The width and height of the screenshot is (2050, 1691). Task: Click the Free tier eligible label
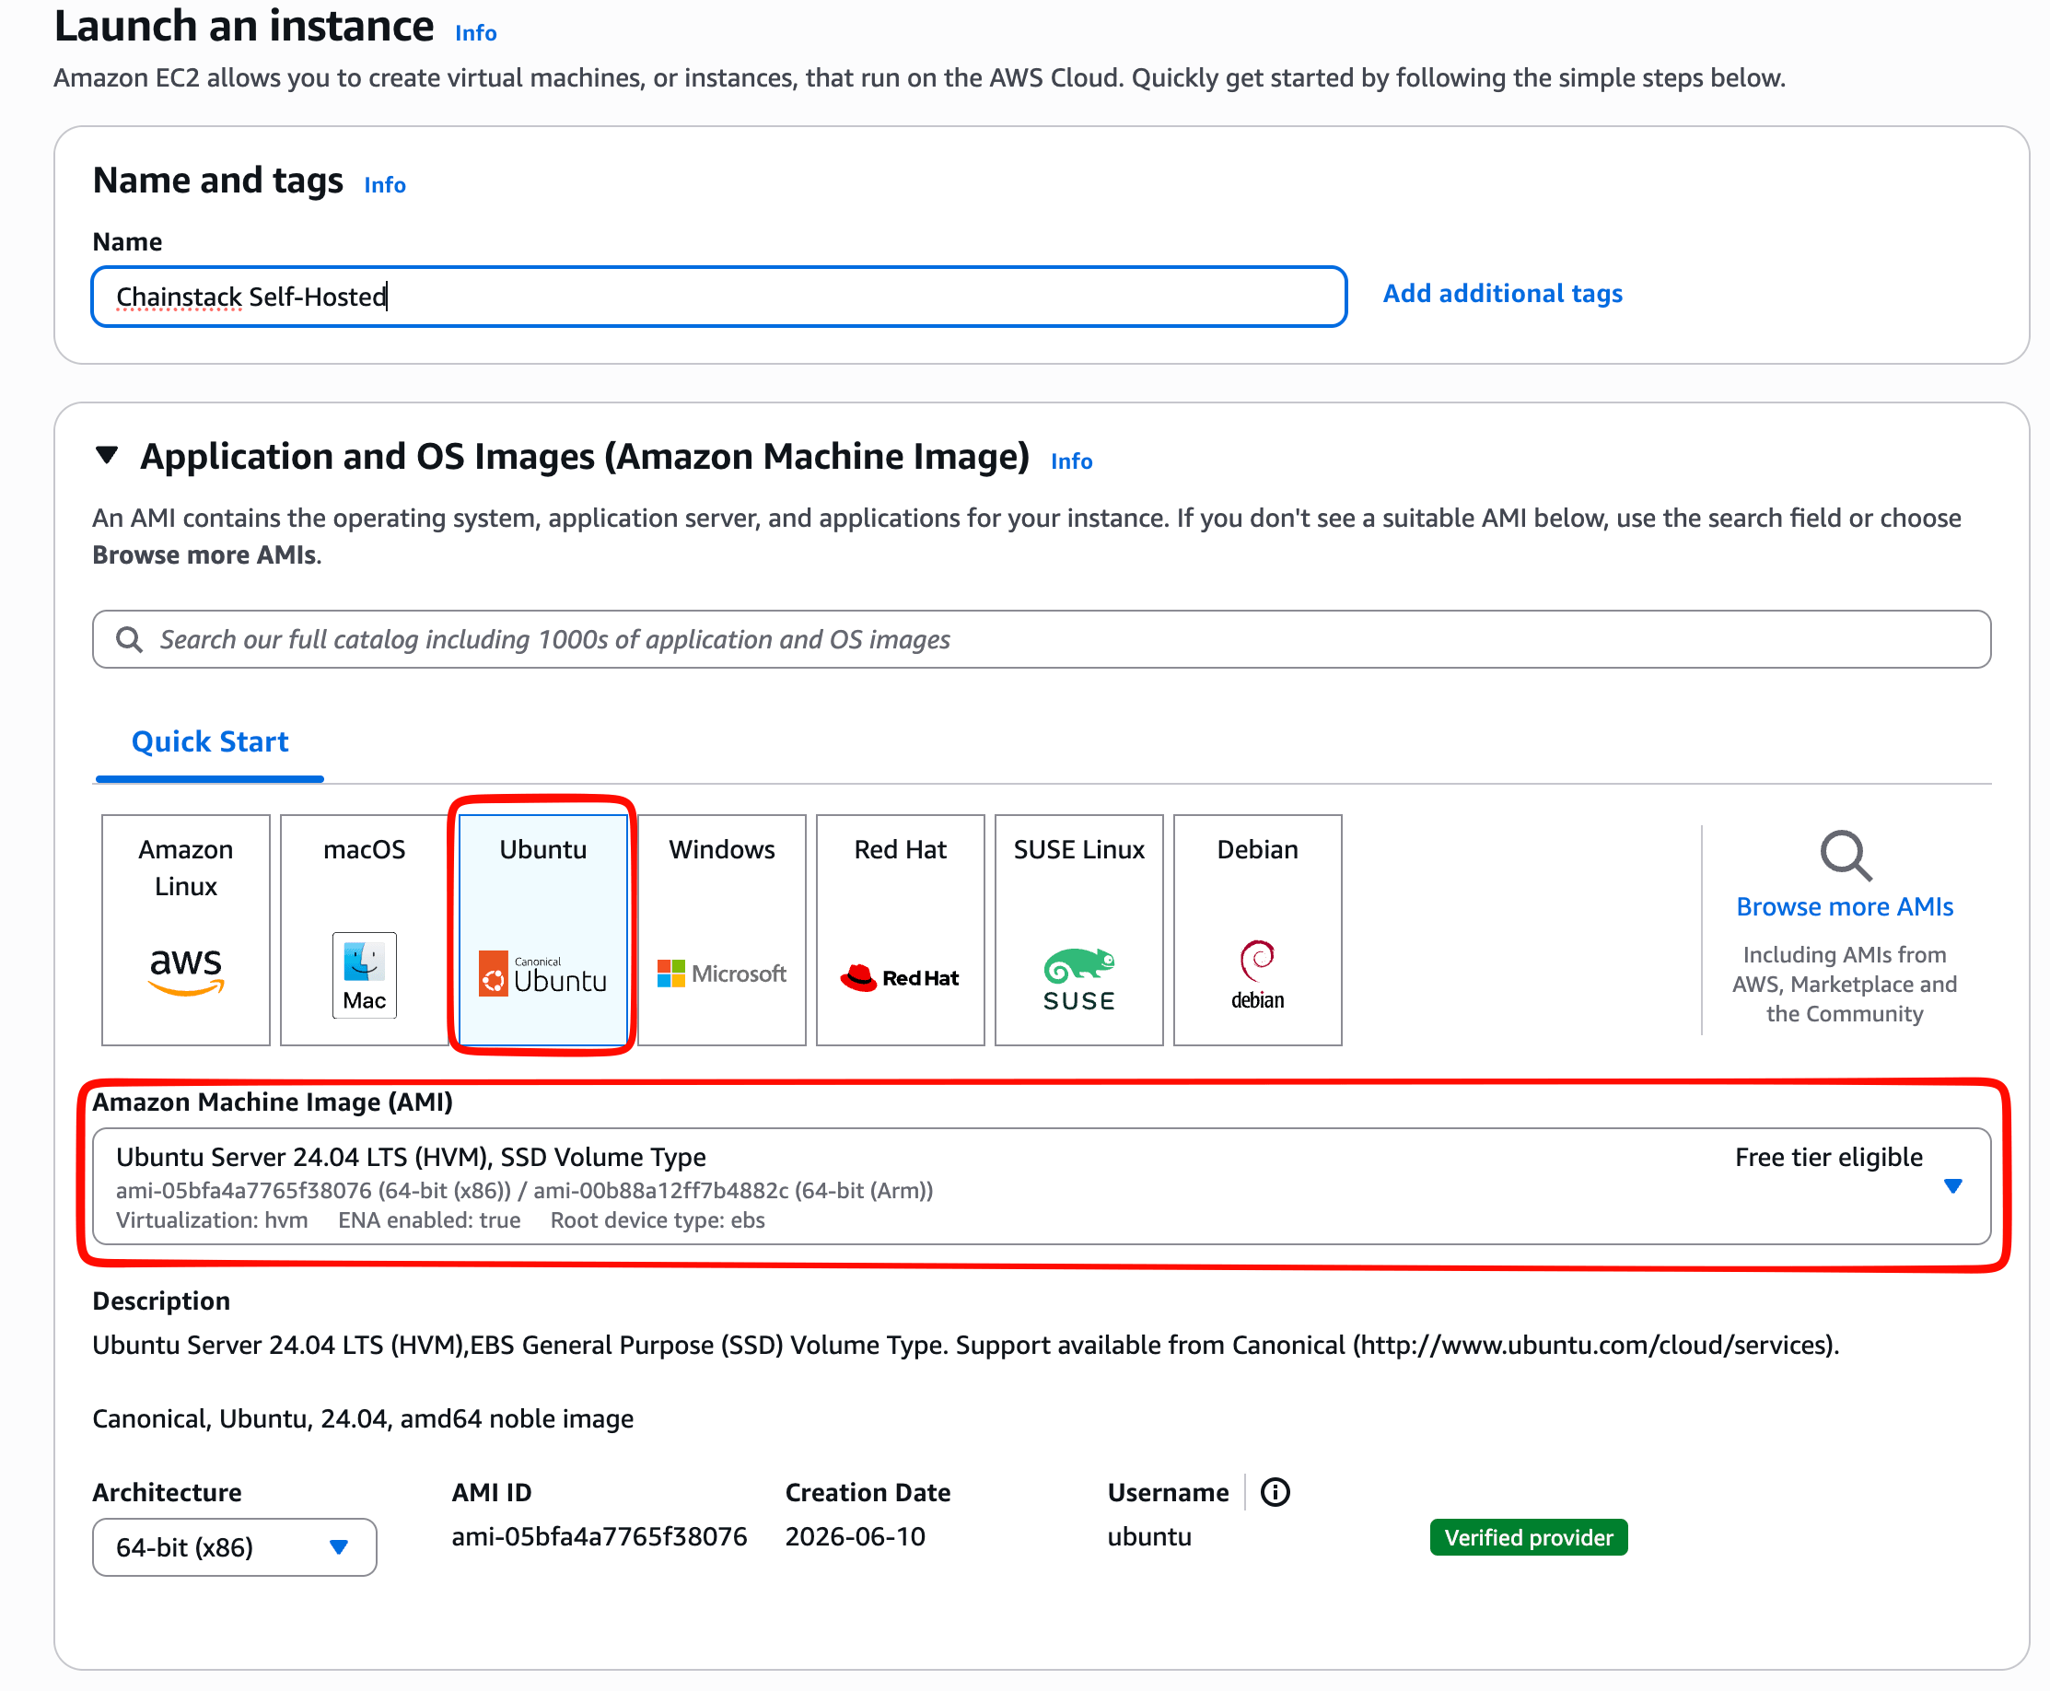click(x=1828, y=1156)
